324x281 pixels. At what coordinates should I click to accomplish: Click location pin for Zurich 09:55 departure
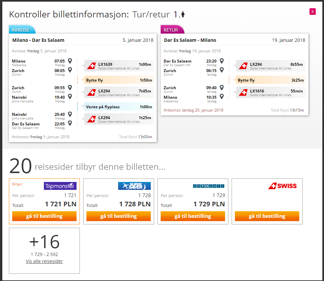point(70,88)
